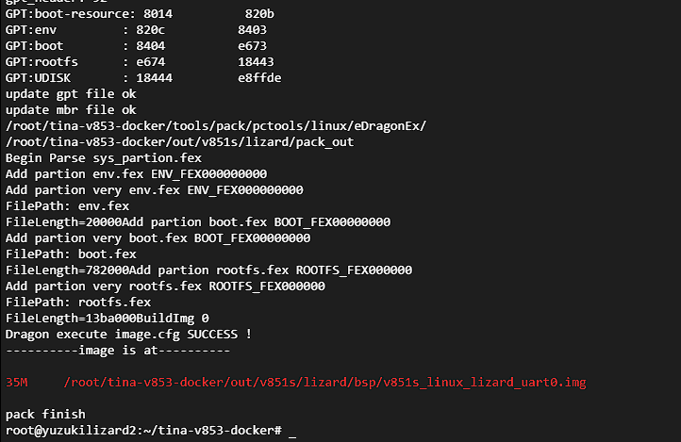This screenshot has height=442, width=681.
Task: Click the GPT:boot-resource partition line
Action: [140, 13]
